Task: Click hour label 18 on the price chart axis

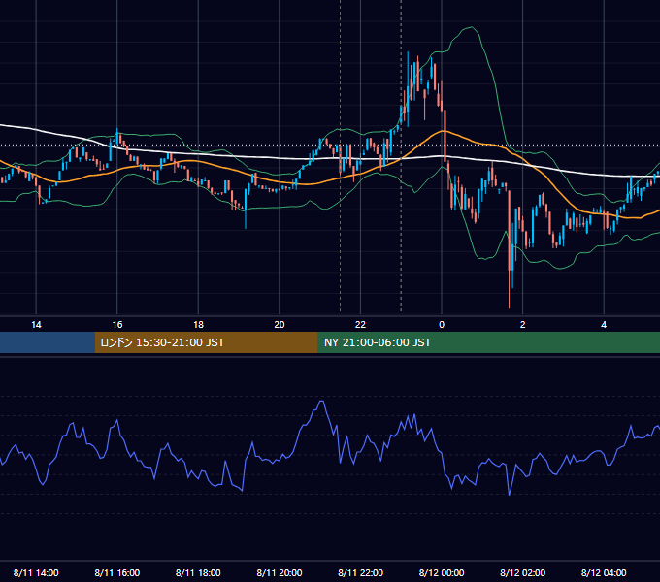Action: pos(198,325)
